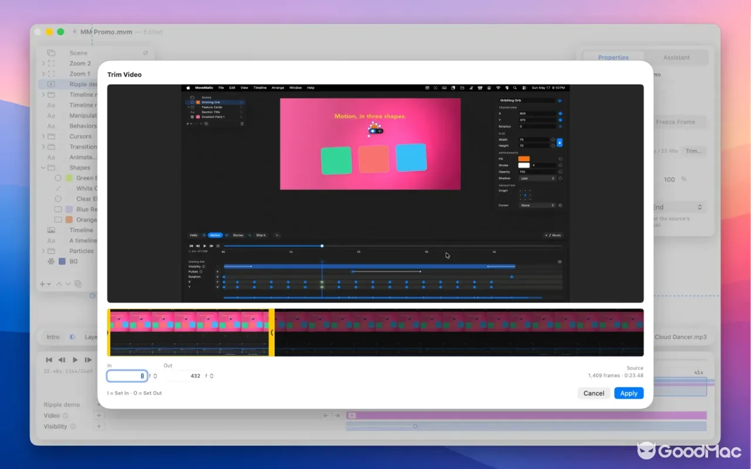
Task: Switch to Assistant tab in main window
Action: pyautogui.click(x=676, y=57)
